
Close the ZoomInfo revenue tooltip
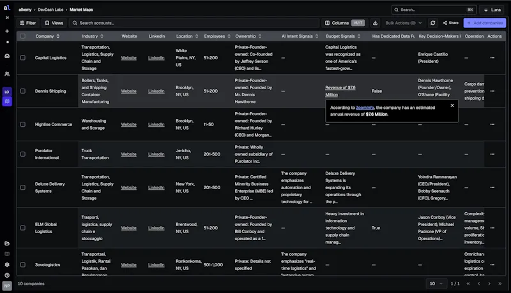click(452, 106)
